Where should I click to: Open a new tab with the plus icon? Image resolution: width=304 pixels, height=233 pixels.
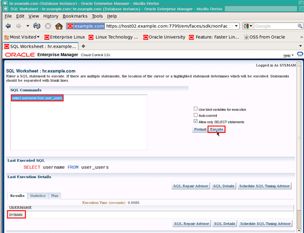tap(84, 46)
